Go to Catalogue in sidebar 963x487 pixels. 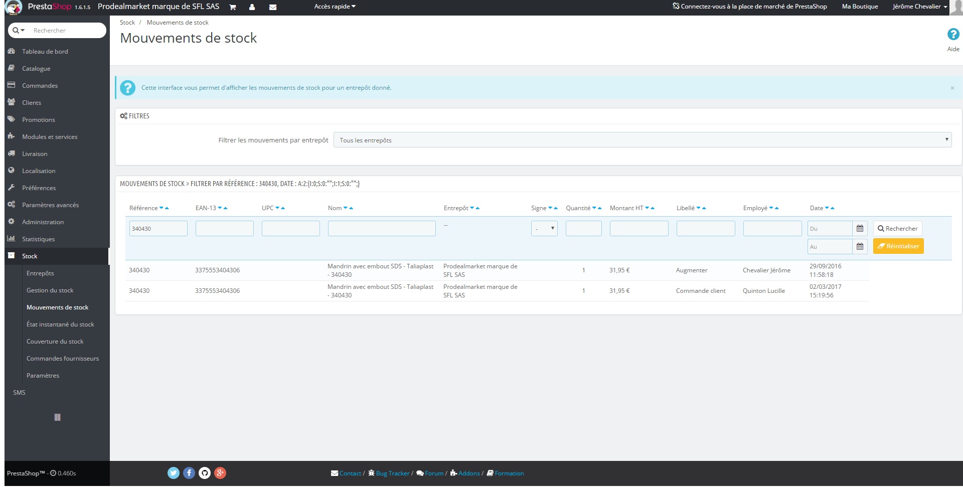36,69
